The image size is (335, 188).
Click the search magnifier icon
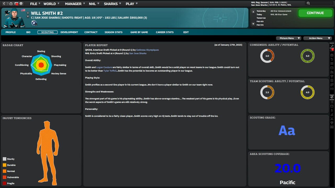tap(308, 3)
